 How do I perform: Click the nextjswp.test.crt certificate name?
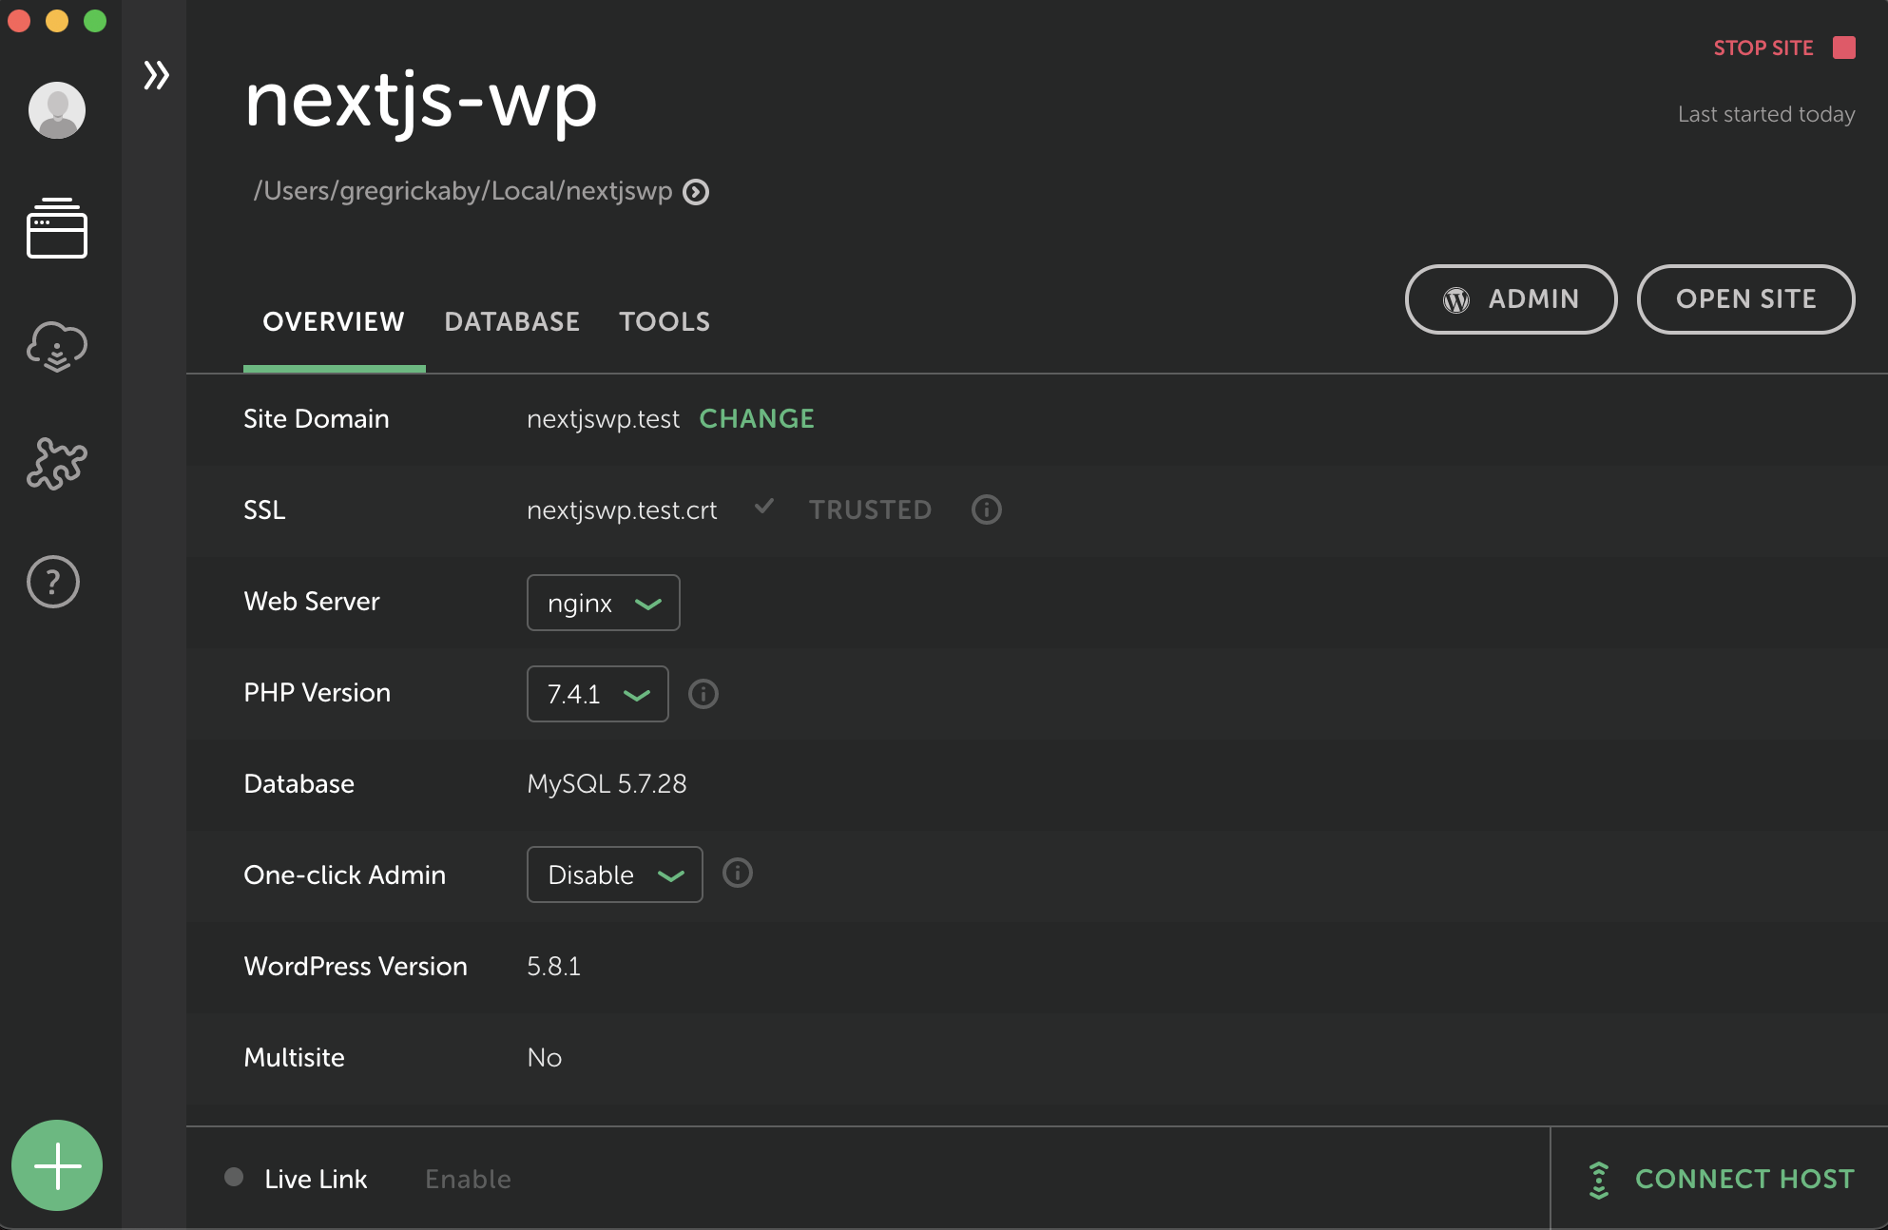coord(622,510)
